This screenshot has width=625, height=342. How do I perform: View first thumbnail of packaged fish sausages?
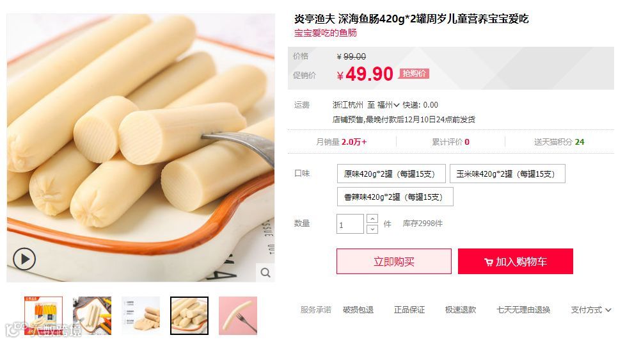[x=44, y=316]
